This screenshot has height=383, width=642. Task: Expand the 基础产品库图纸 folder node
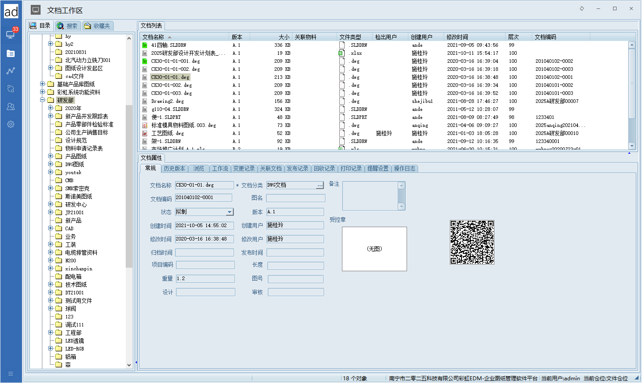click(42, 84)
